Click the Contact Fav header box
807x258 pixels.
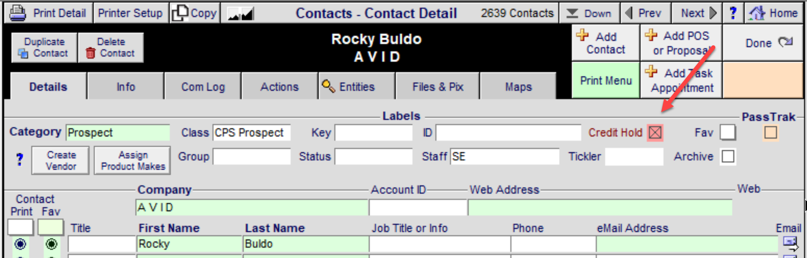(x=51, y=227)
